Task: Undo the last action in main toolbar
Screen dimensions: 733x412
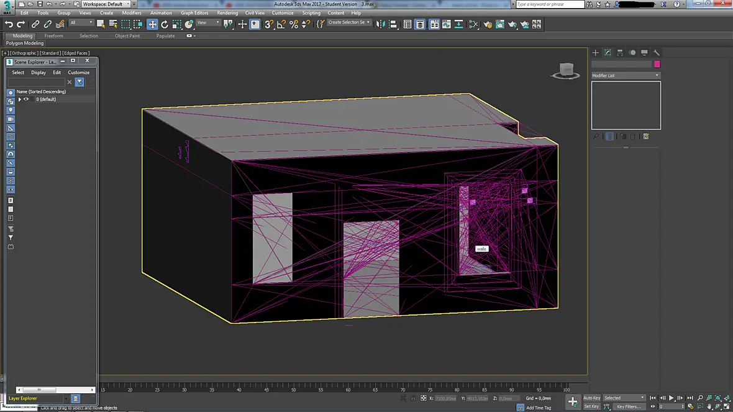Action: tap(9, 24)
